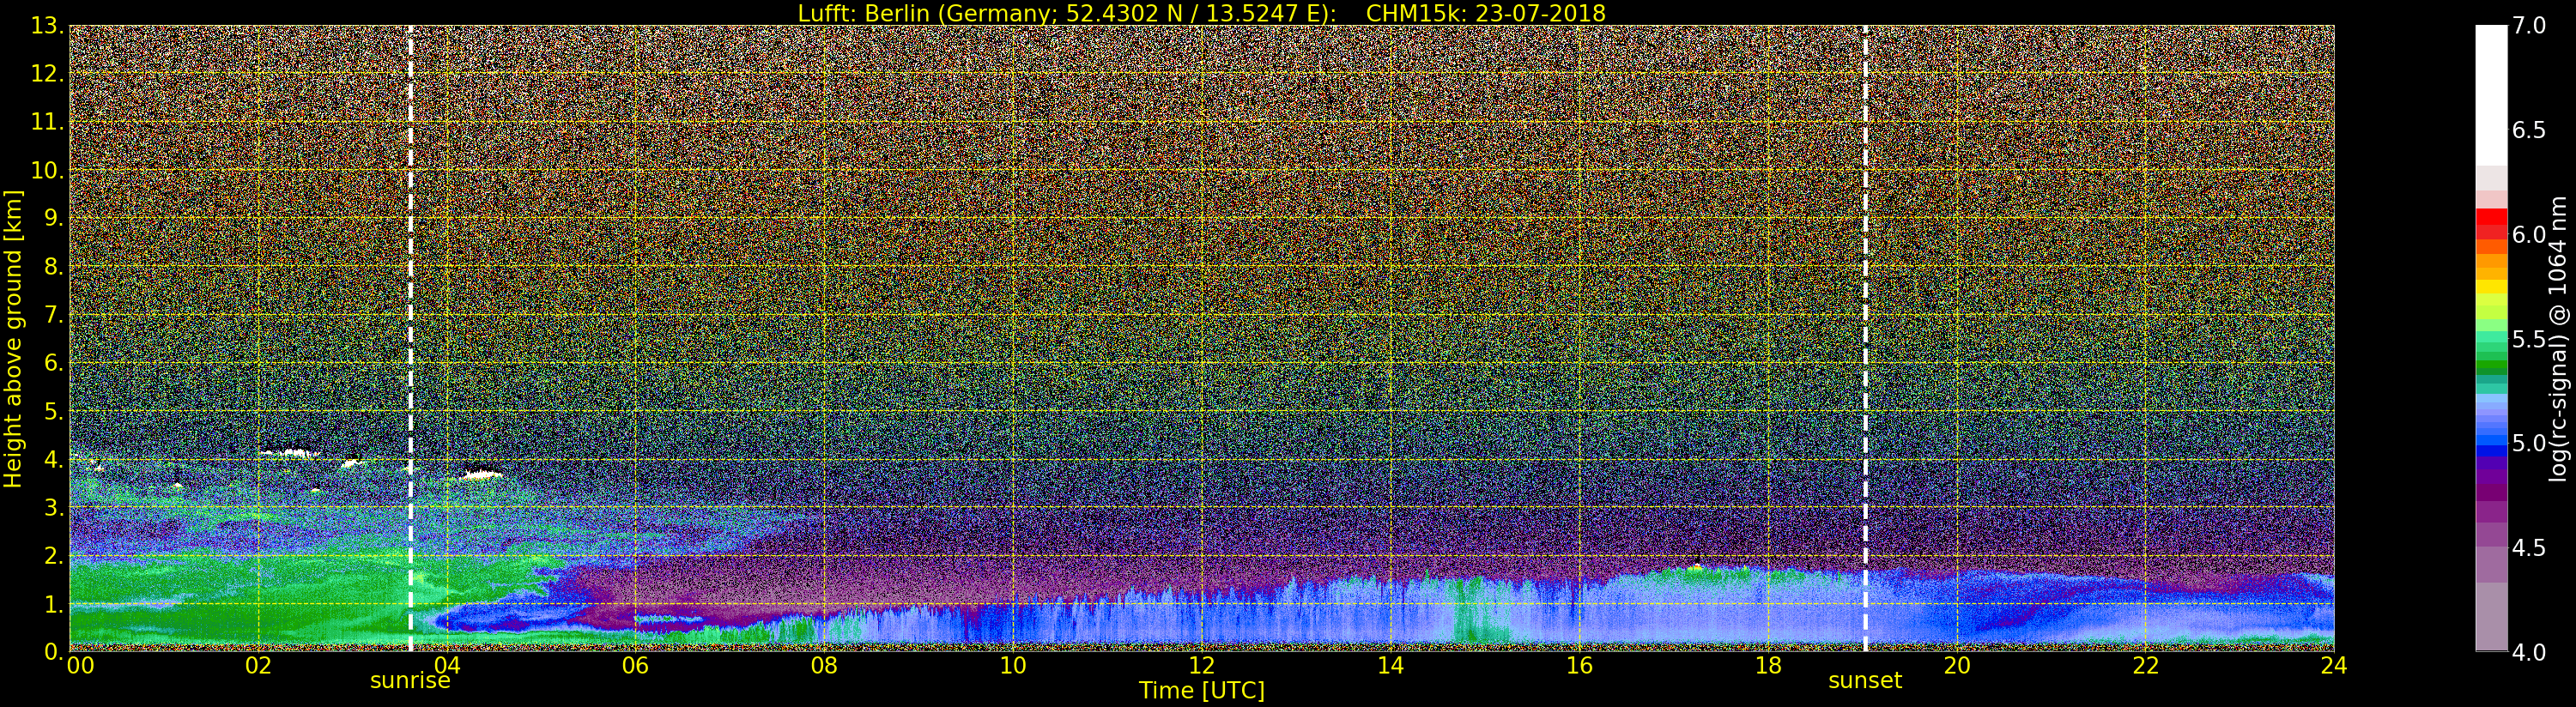
Task: Click the plot title with Berlin coordinates
Action: [1201, 13]
